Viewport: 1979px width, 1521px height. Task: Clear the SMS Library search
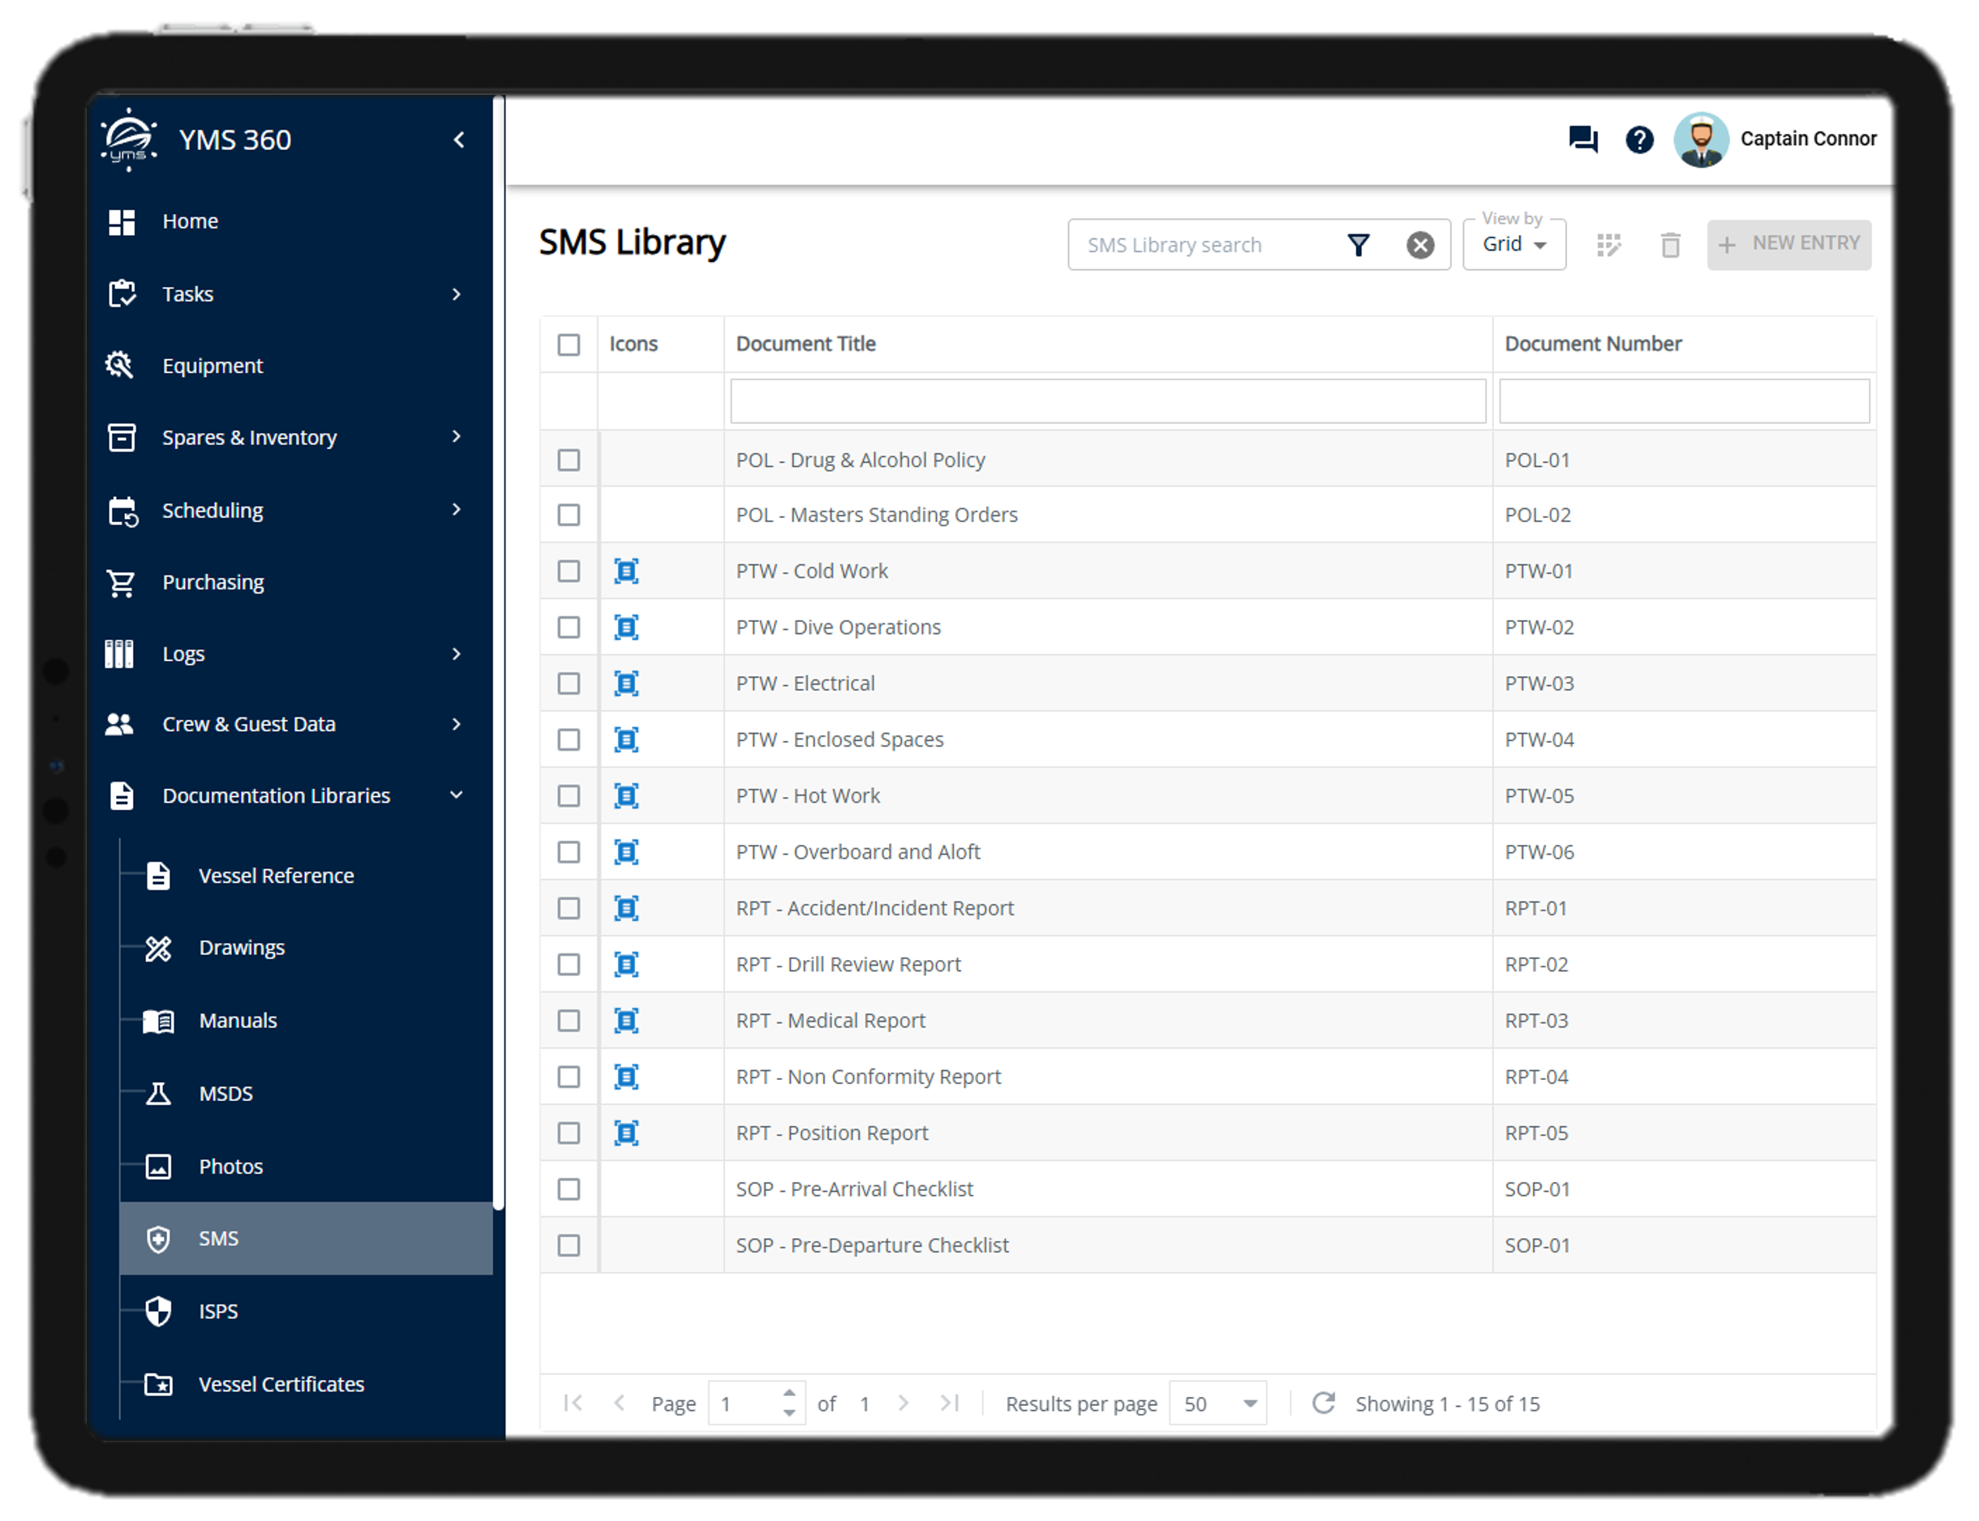(x=1419, y=245)
